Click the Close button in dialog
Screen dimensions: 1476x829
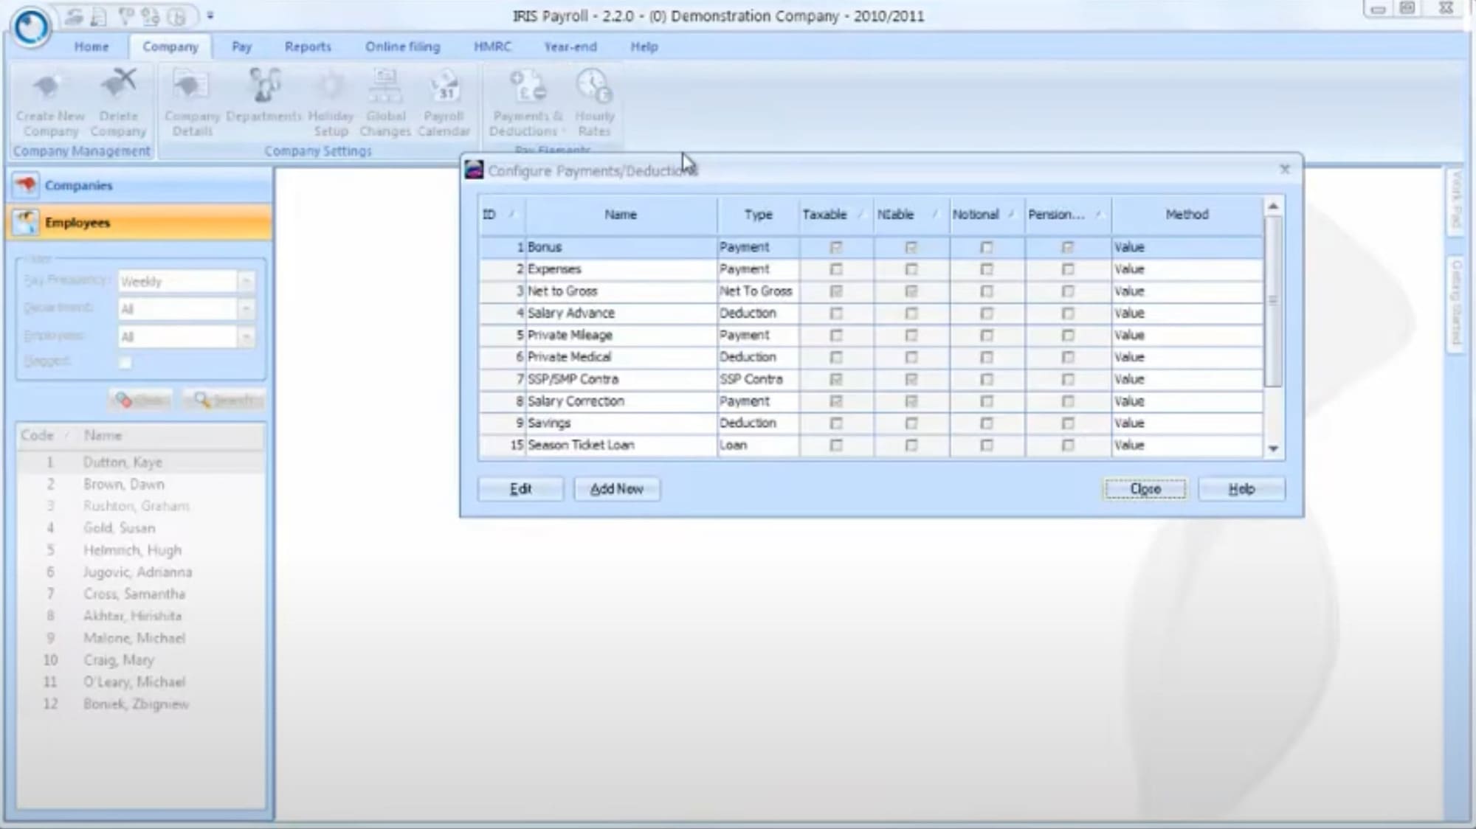click(x=1145, y=489)
